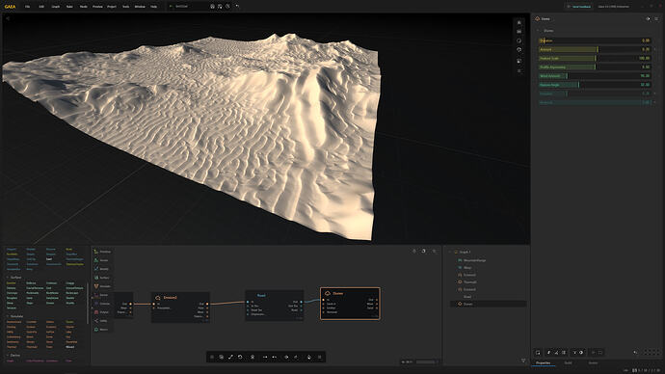
Task: Click the first icon in properties bottom toolbar
Action: (538, 353)
